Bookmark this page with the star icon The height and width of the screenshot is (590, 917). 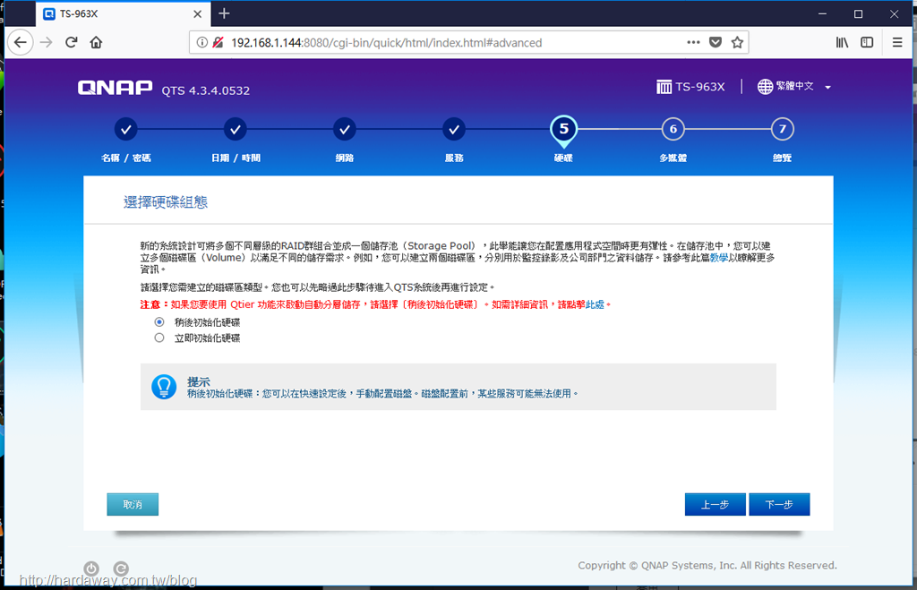738,43
